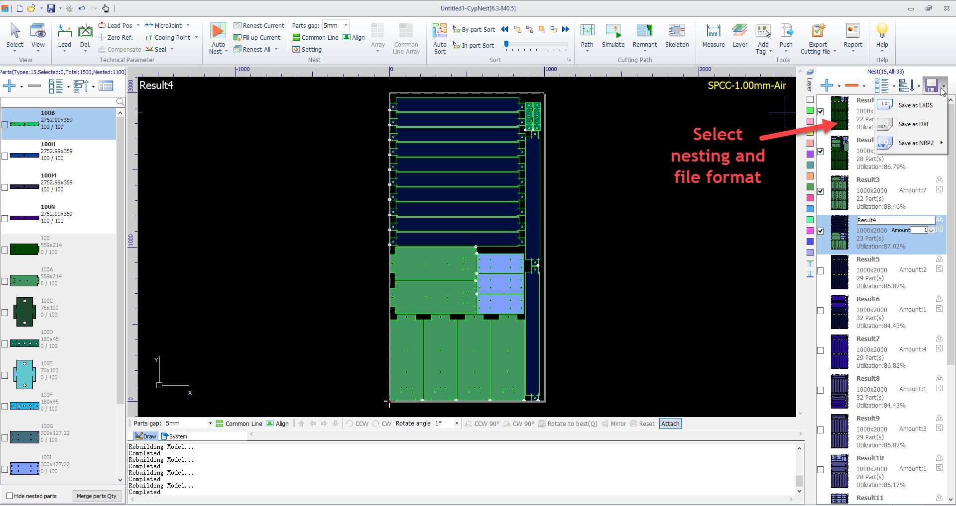The height and width of the screenshot is (506, 956).
Task: Start Auto Nest
Action: (218, 38)
